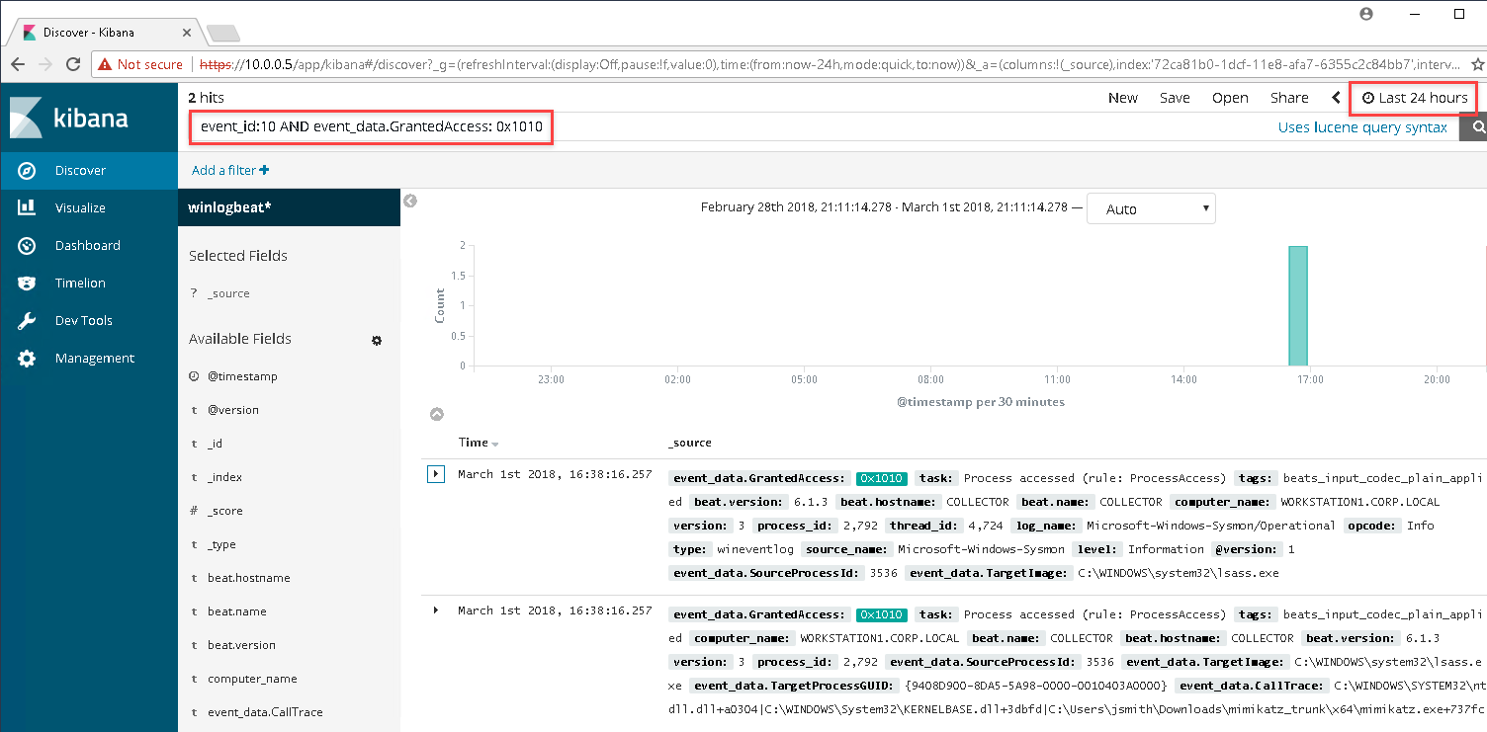Screen dimensions: 1487x732
Task: Collapse the histogram chart chevron
Action: [x=437, y=414]
